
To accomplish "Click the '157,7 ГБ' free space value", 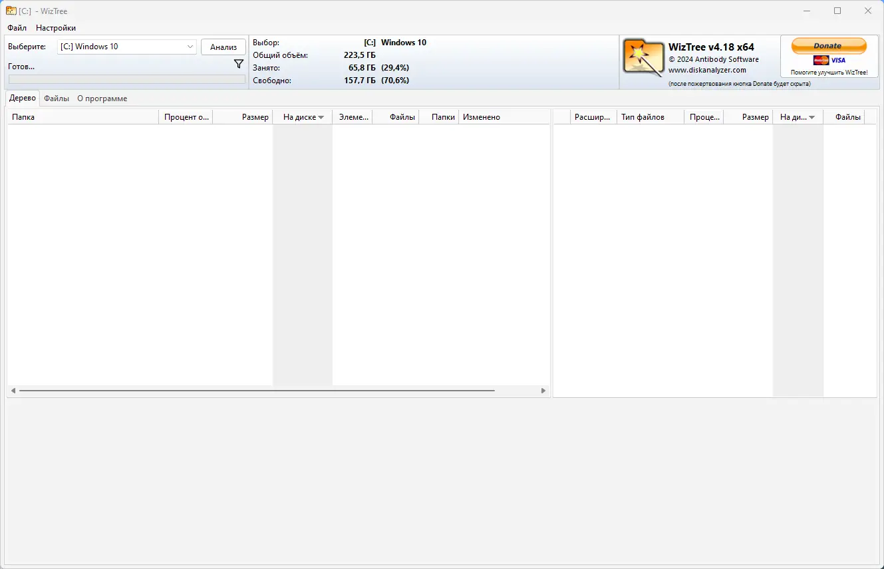I will coord(360,81).
